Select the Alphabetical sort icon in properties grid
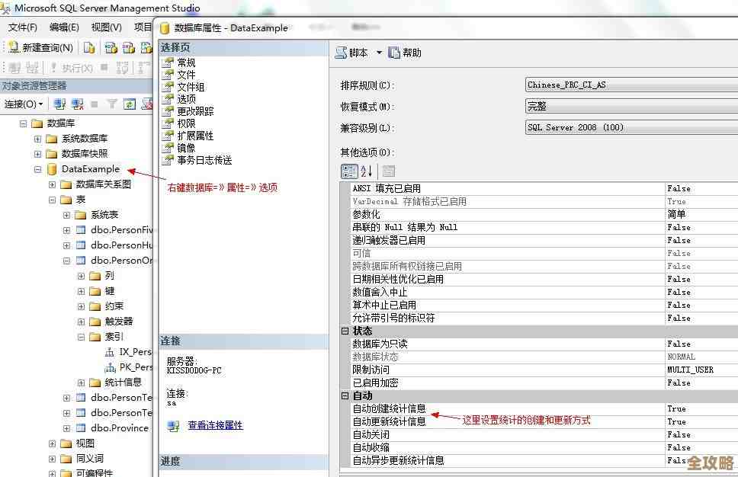This screenshot has height=477, width=738. (364, 171)
